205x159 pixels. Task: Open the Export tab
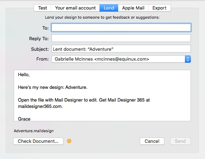tap(159, 8)
